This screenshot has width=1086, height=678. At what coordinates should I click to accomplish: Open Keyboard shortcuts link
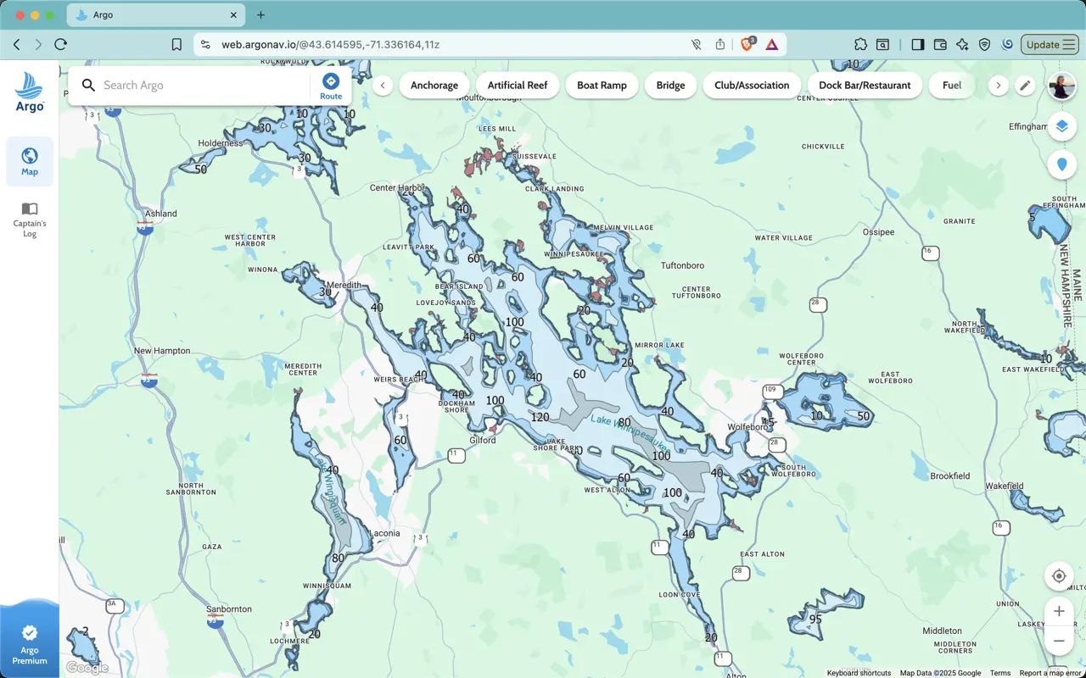(859, 673)
